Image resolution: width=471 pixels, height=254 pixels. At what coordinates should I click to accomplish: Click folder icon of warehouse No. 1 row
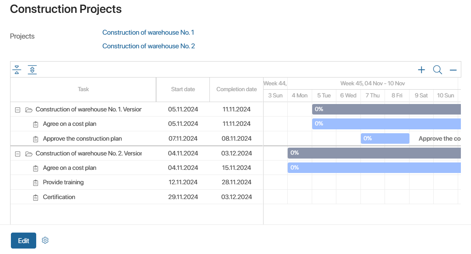point(28,110)
